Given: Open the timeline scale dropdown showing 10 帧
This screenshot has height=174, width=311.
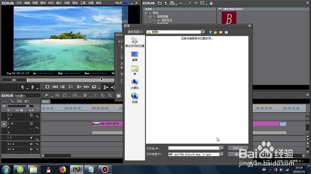Looking at the screenshot, I should click(30, 111).
